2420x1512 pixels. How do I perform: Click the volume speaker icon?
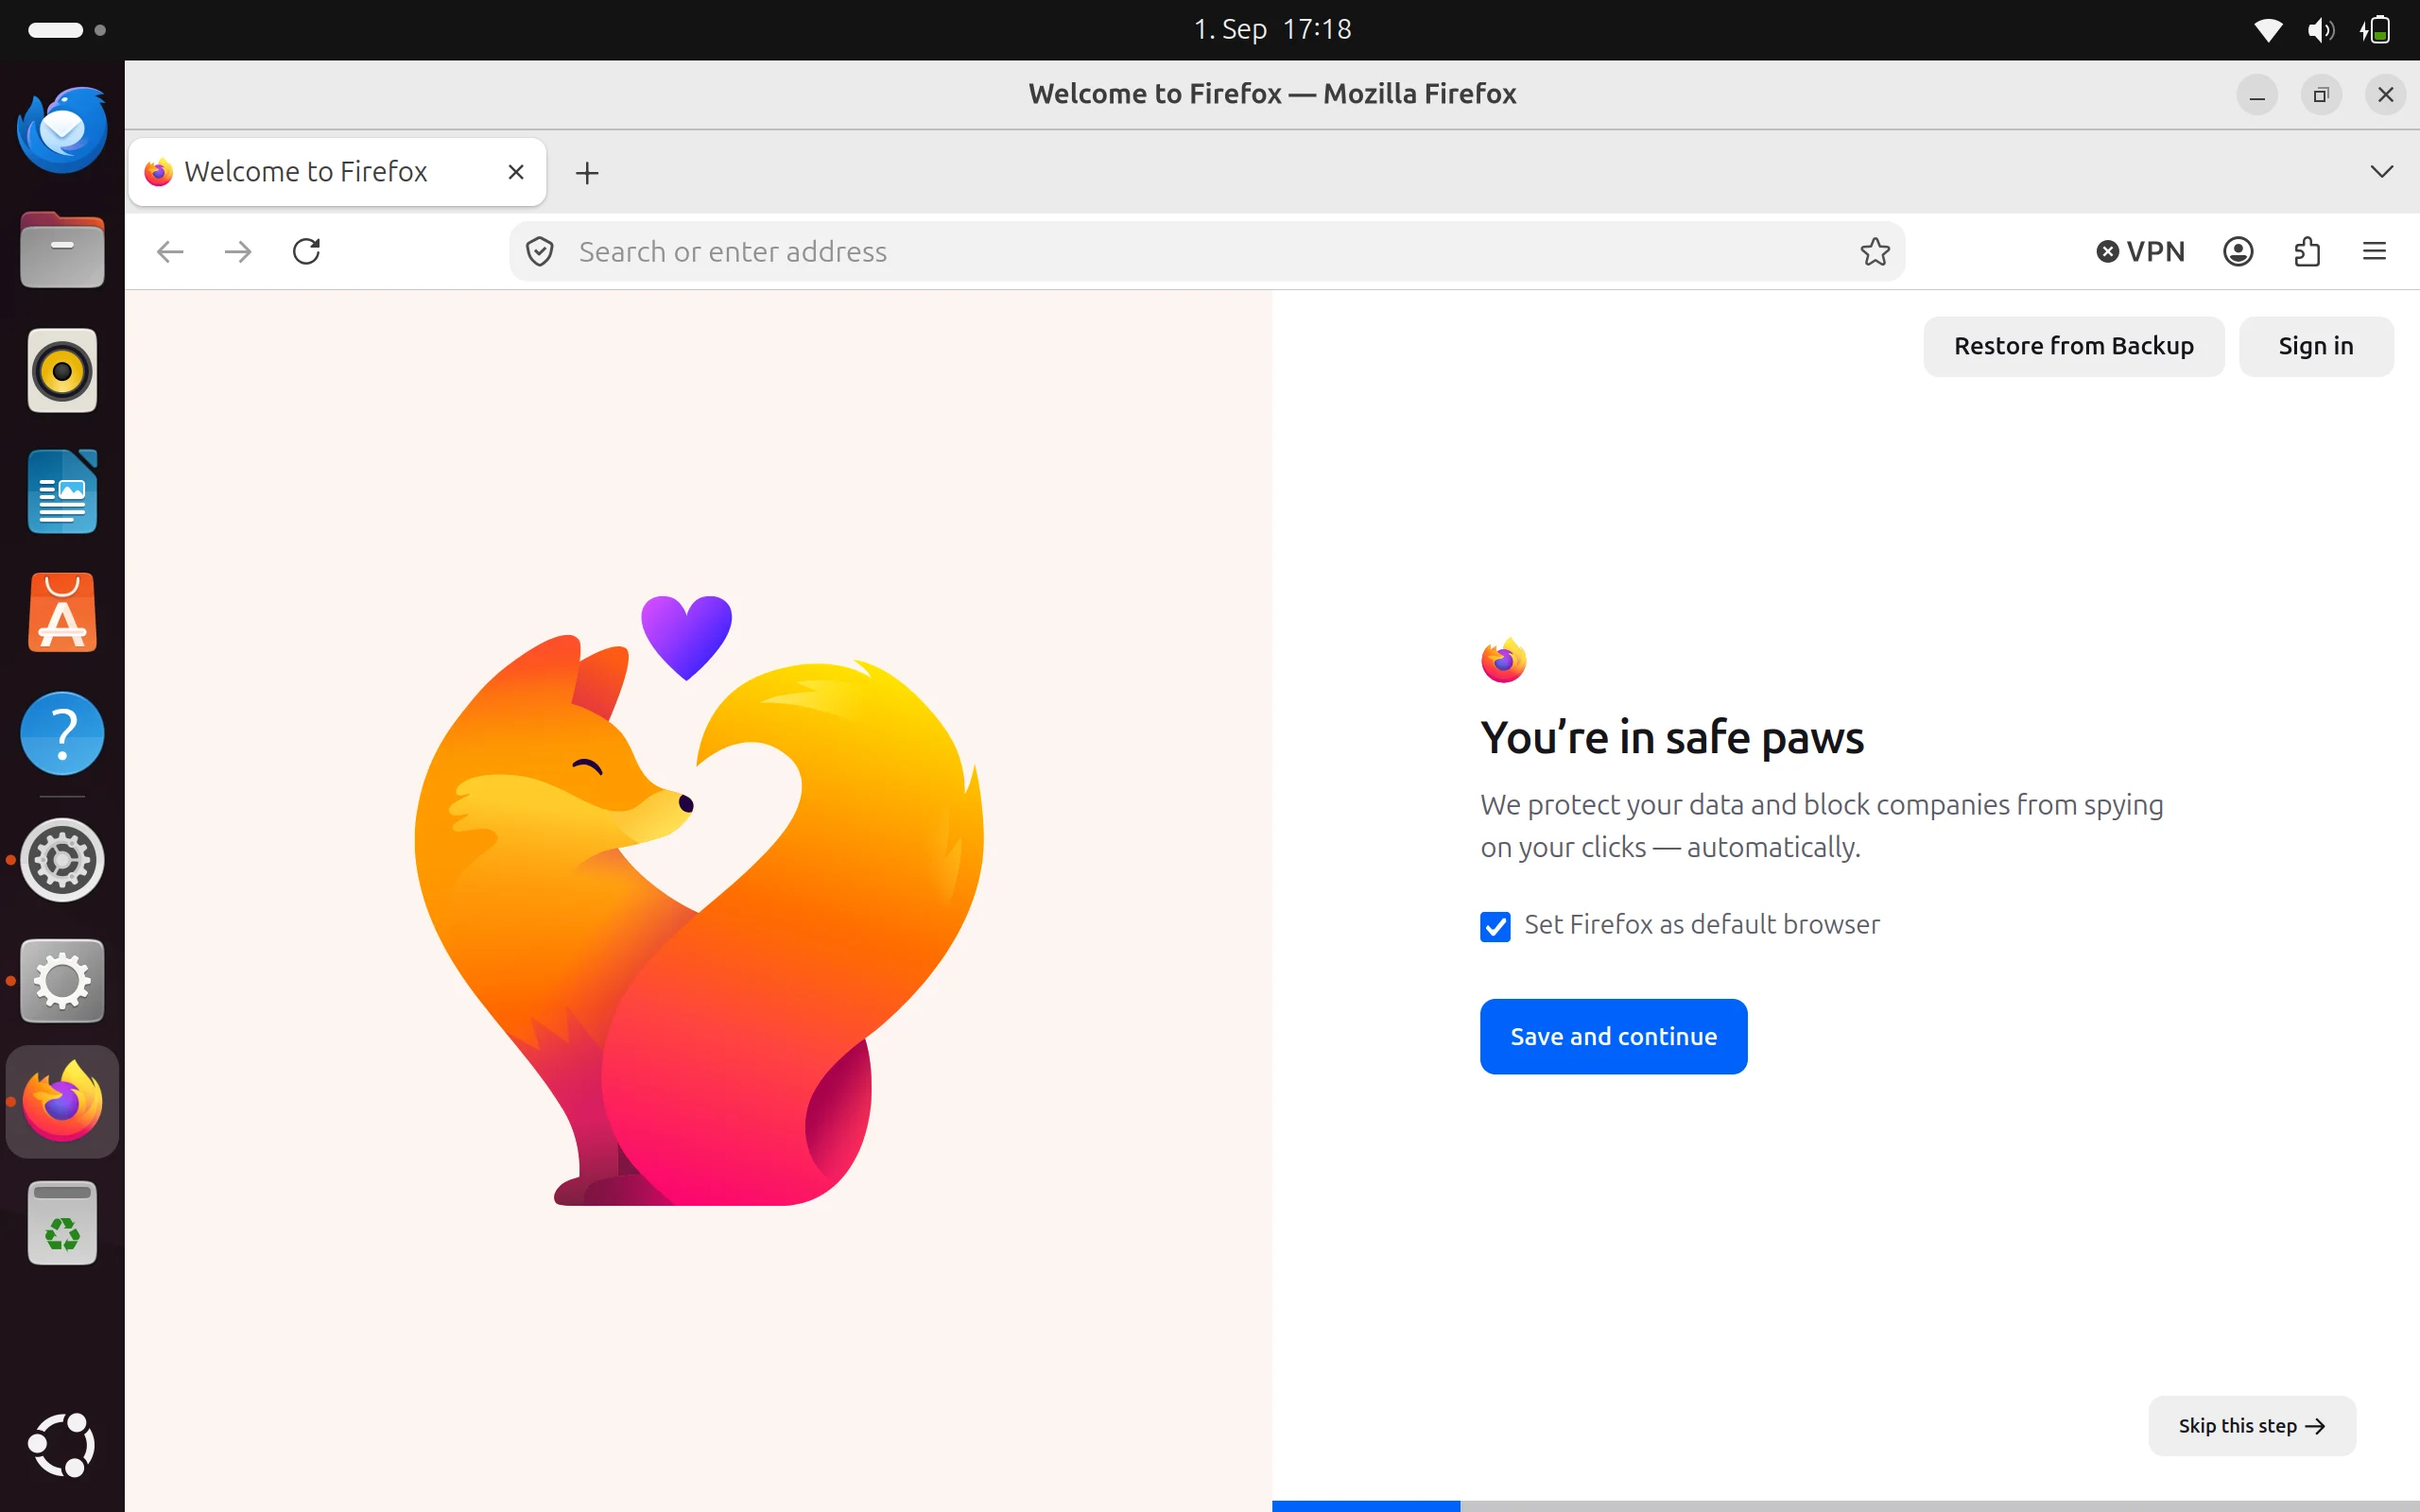point(2321,30)
